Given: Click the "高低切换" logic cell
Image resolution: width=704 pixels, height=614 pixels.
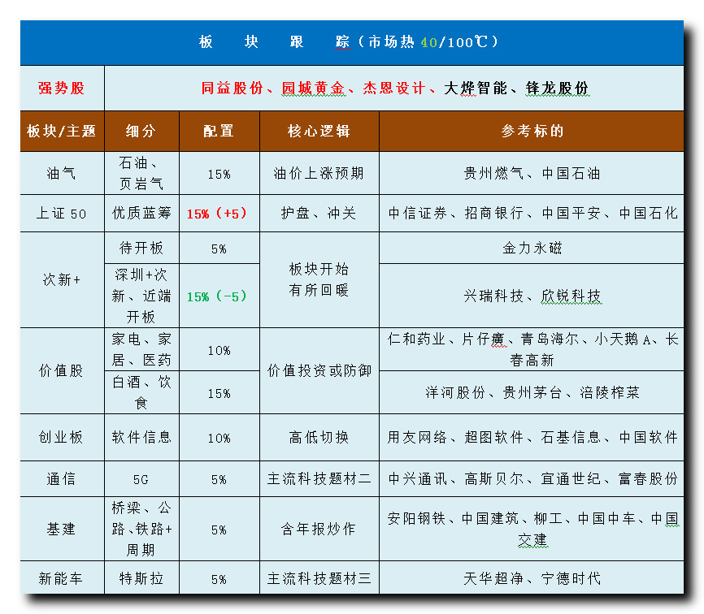Looking at the screenshot, I should [319, 437].
